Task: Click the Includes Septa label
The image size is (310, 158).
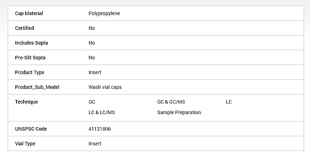Action: click(x=32, y=43)
